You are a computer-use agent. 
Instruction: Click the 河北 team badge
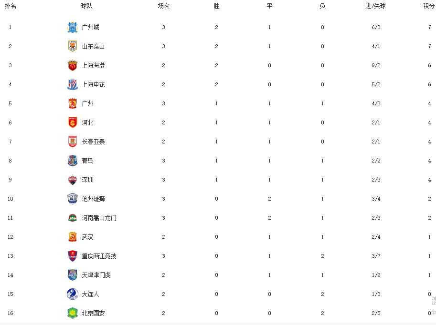[x=73, y=122]
